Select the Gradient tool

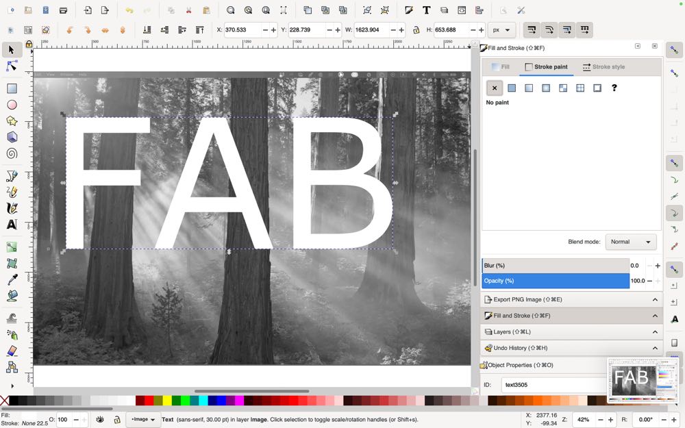[x=12, y=247]
